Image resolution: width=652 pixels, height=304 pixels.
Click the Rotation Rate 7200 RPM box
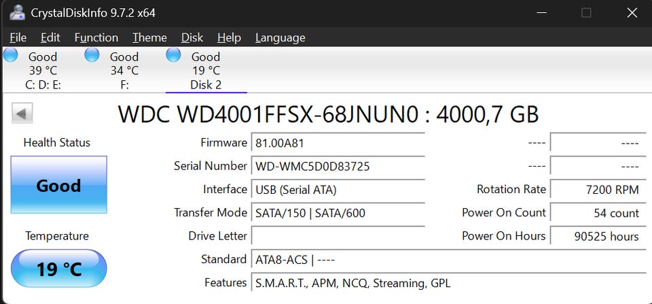598,190
